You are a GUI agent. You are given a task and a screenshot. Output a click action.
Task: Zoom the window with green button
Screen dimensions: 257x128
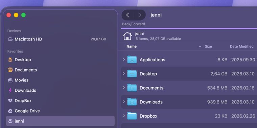pos(23,15)
